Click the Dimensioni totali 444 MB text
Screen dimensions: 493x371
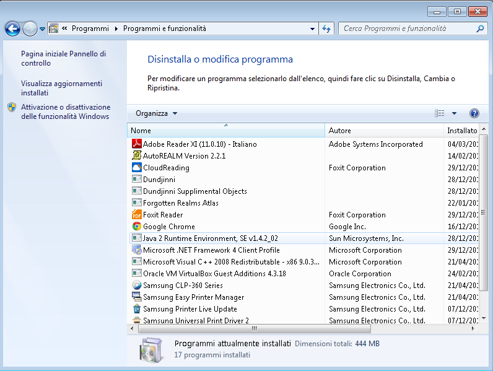pyautogui.click(x=337, y=344)
